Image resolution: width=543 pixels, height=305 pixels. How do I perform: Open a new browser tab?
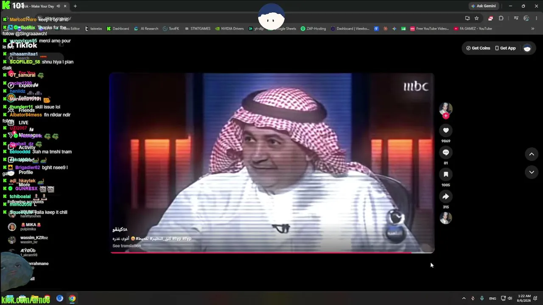click(x=75, y=6)
